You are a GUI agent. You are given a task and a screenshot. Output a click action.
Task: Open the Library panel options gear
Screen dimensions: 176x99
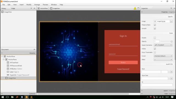point(34,8)
